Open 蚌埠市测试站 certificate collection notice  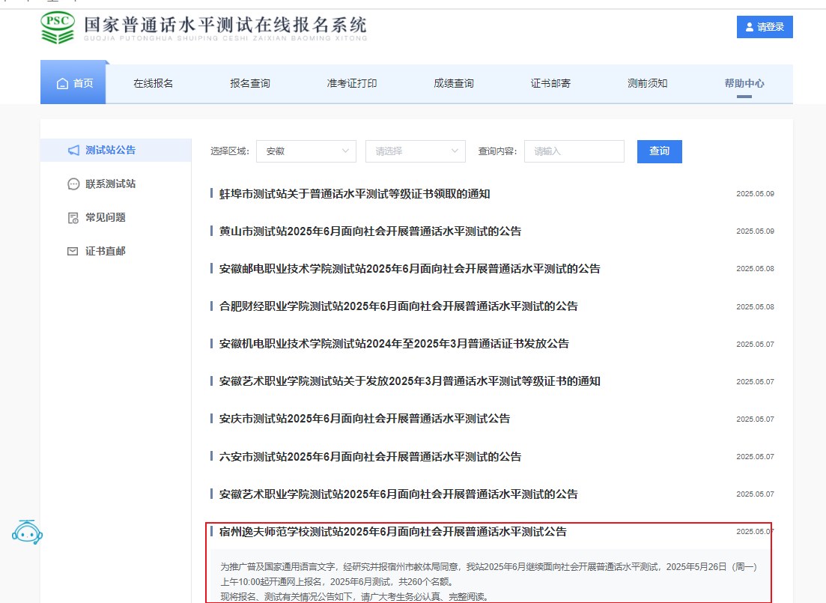[x=354, y=194]
